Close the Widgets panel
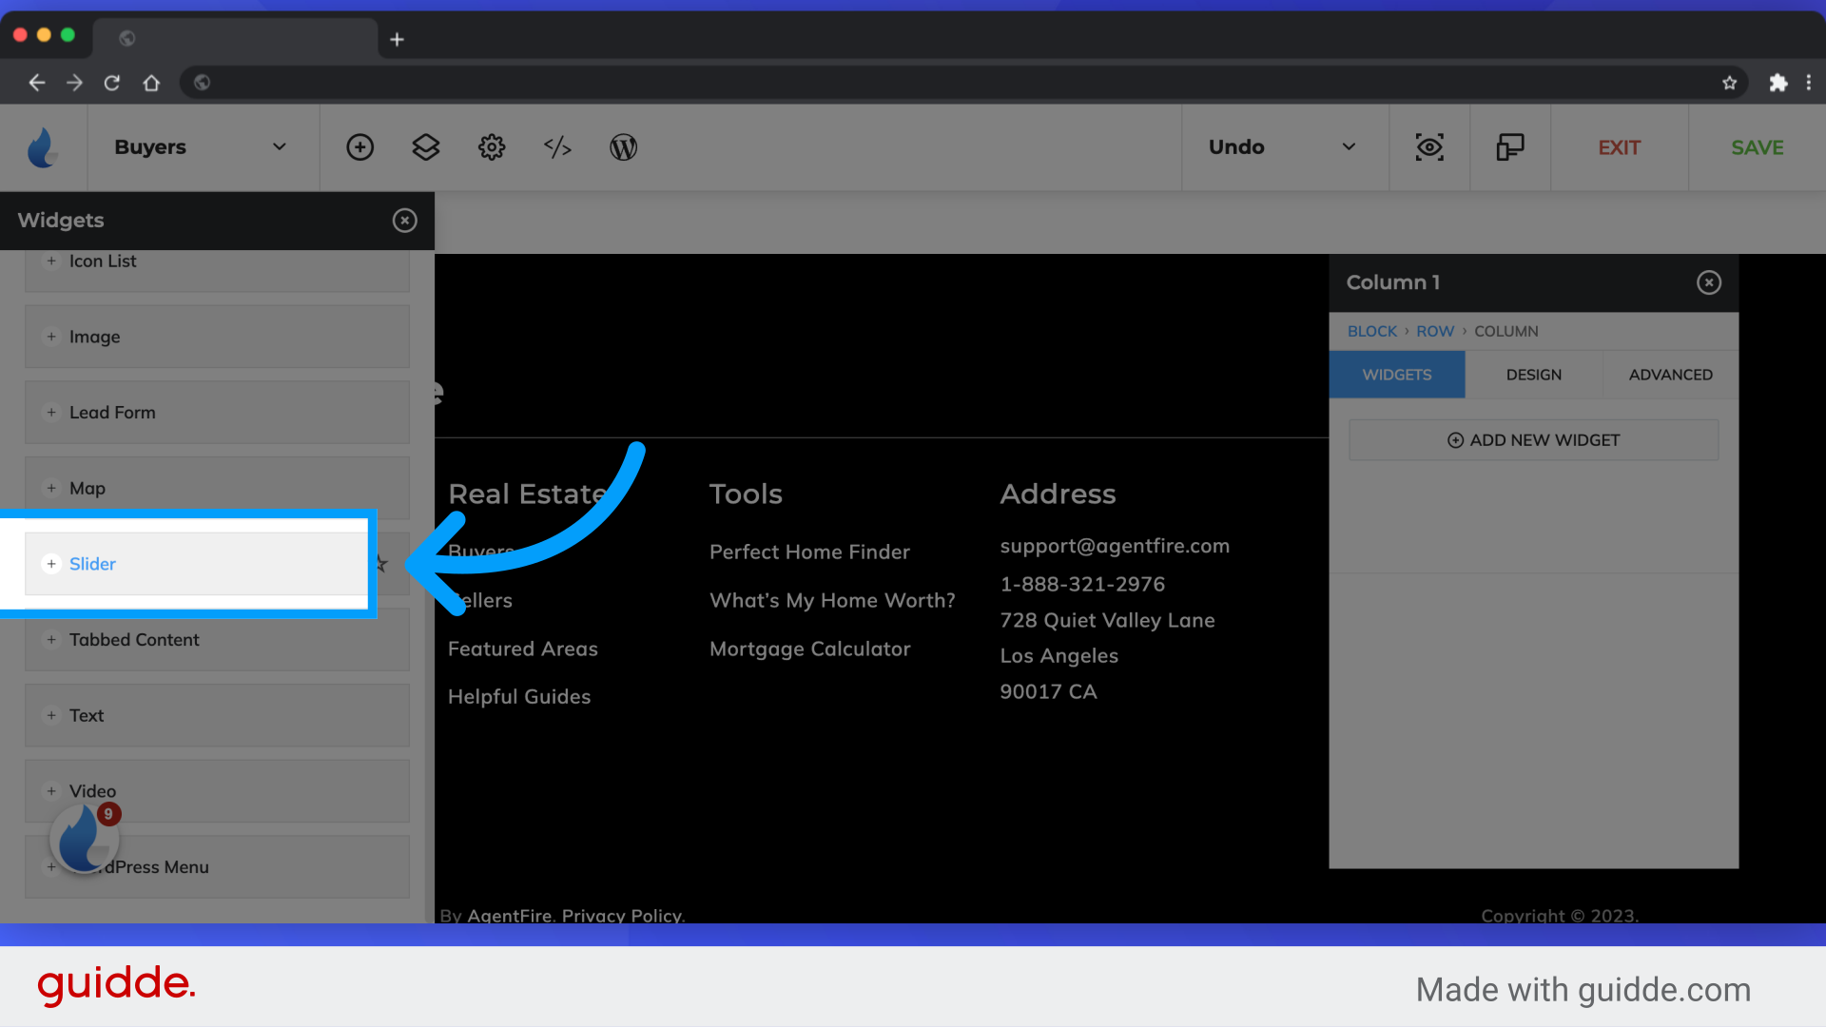 click(x=405, y=221)
